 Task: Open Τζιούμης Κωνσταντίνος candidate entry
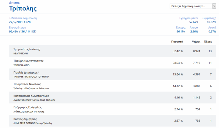coord(28,61)
